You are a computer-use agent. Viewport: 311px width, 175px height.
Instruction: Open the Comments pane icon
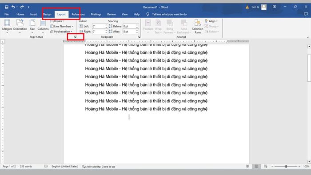[306, 14]
